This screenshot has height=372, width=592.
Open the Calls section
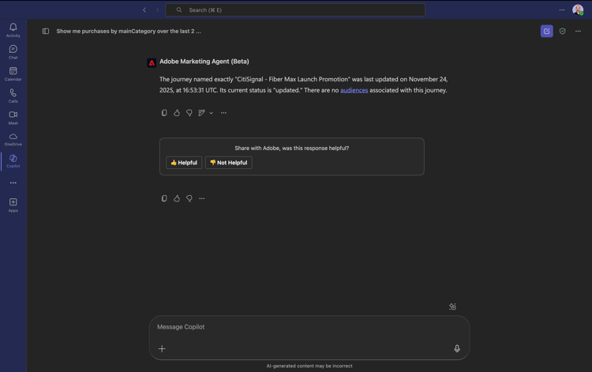point(13,96)
